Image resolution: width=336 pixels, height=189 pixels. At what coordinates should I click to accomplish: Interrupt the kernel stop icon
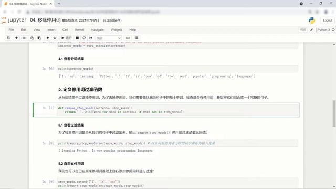(x=77, y=38)
